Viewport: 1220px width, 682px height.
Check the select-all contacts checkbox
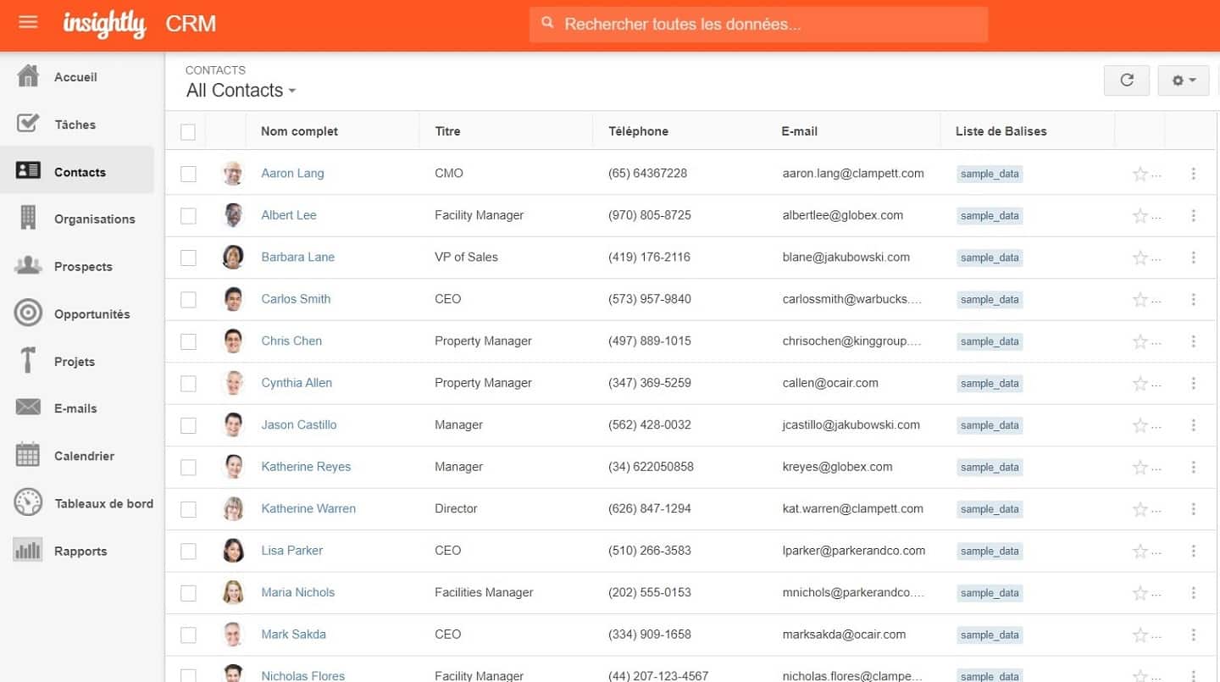[187, 131]
